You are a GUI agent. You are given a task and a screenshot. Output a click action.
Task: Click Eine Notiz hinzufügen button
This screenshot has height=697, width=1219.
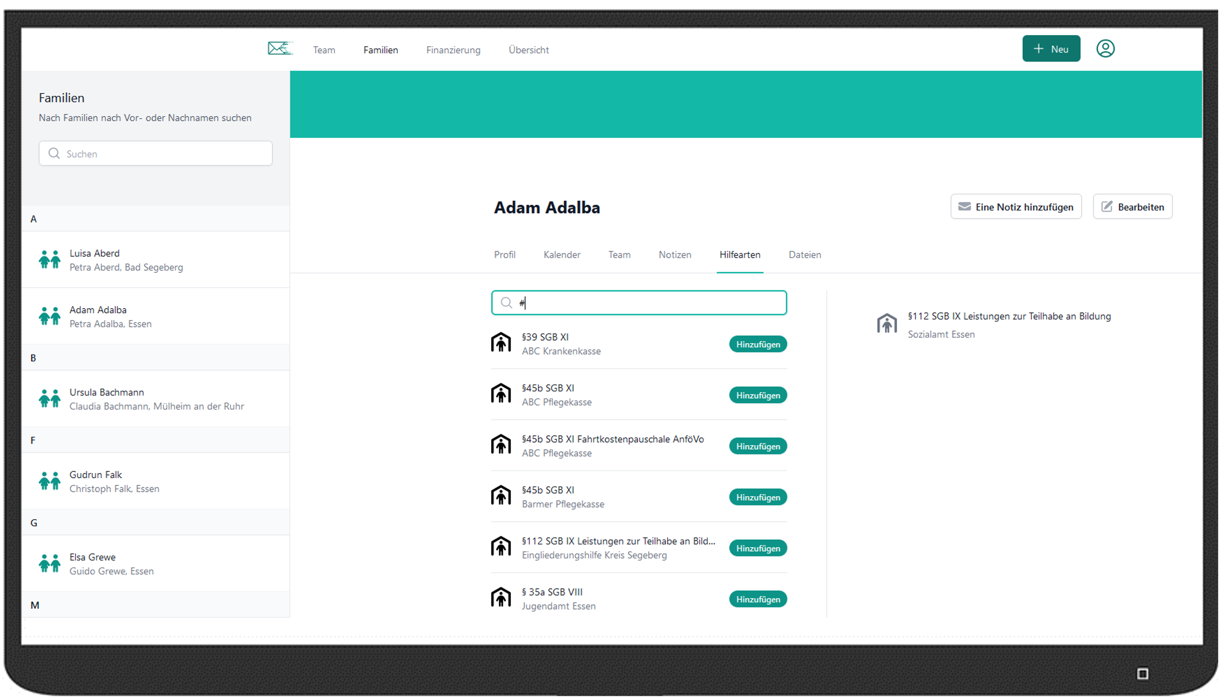click(1016, 207)
